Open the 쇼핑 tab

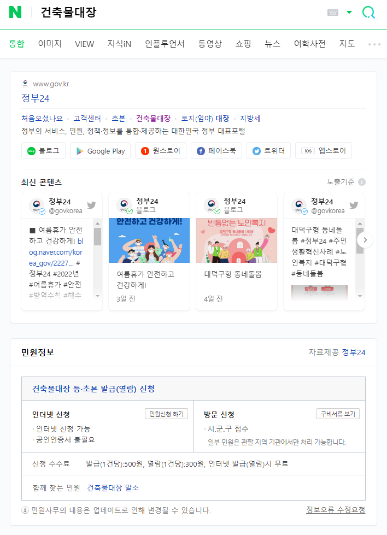[243, 44]
